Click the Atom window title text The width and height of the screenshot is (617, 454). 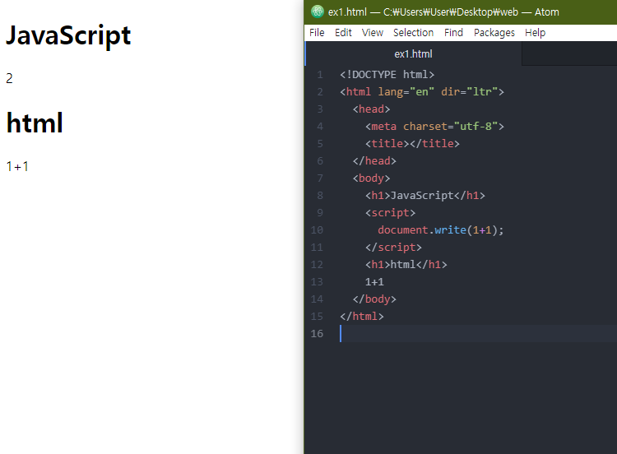tap(443, 12)
